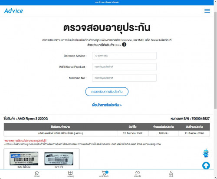Click the cart item count badge
217x179 pixels.
pyautogui.click(x=107, y=172)
